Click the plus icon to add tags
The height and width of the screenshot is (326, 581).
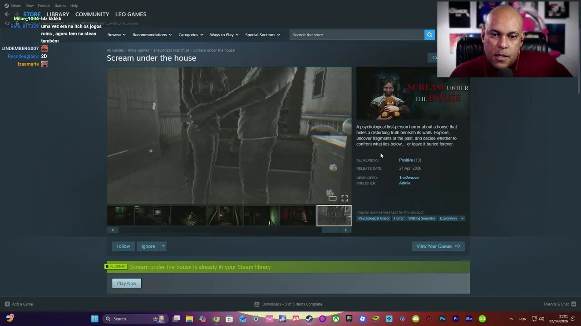click(462, 218)
